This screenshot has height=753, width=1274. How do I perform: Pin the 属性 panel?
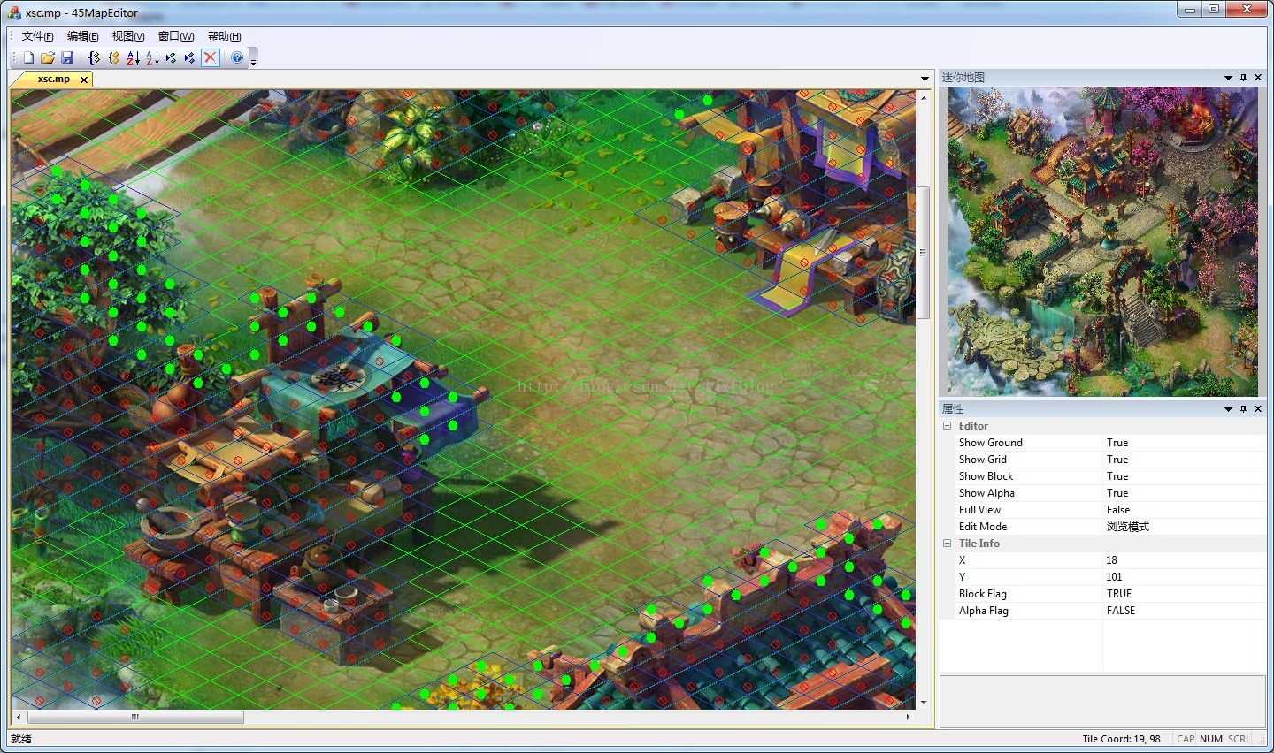1243,409
